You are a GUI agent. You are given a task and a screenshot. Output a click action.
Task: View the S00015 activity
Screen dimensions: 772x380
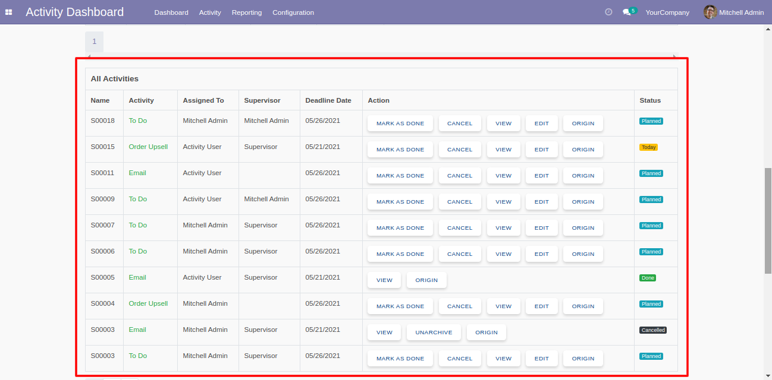(x=504, y=150)
